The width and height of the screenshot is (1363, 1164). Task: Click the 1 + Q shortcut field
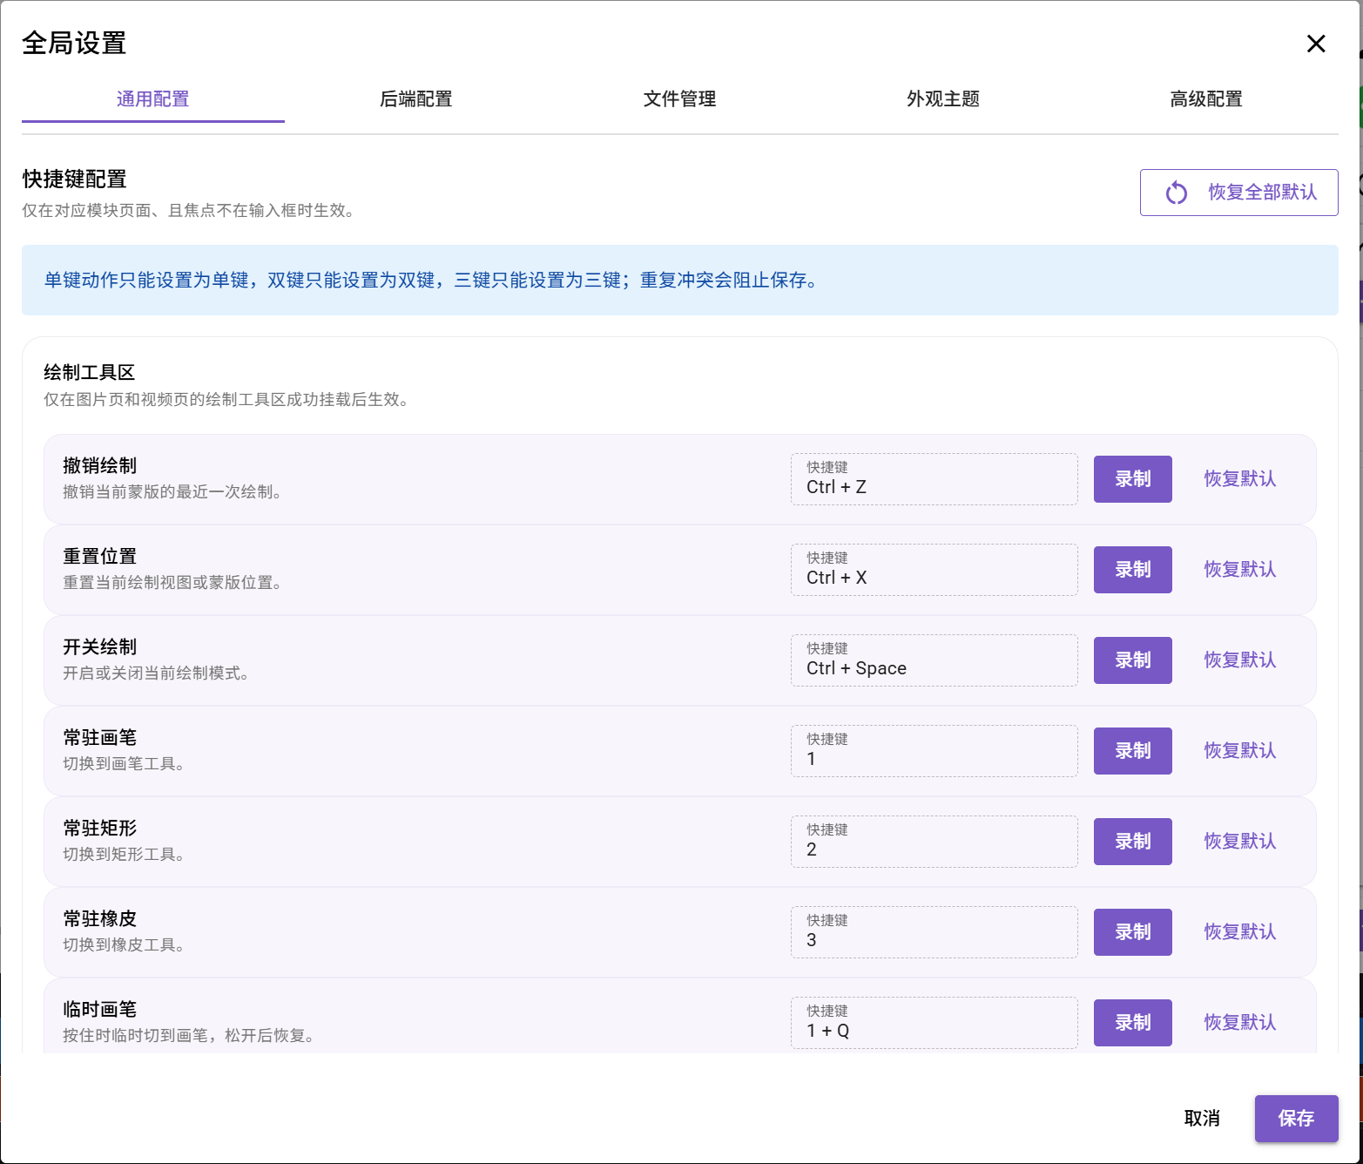[x=934, y=1023]
